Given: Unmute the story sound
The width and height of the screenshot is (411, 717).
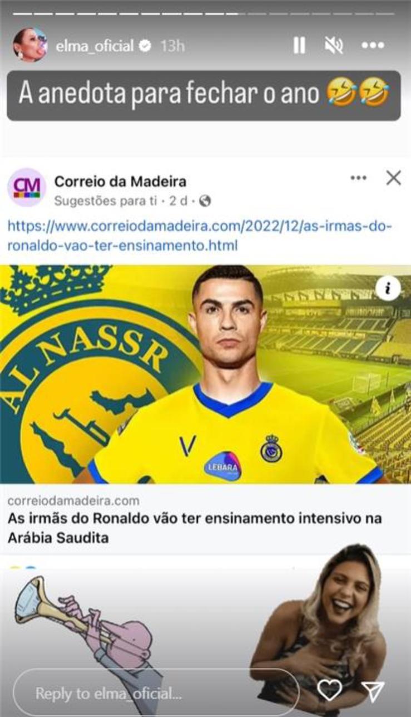Looking at the screenshot, I should [x=334, y=46].
